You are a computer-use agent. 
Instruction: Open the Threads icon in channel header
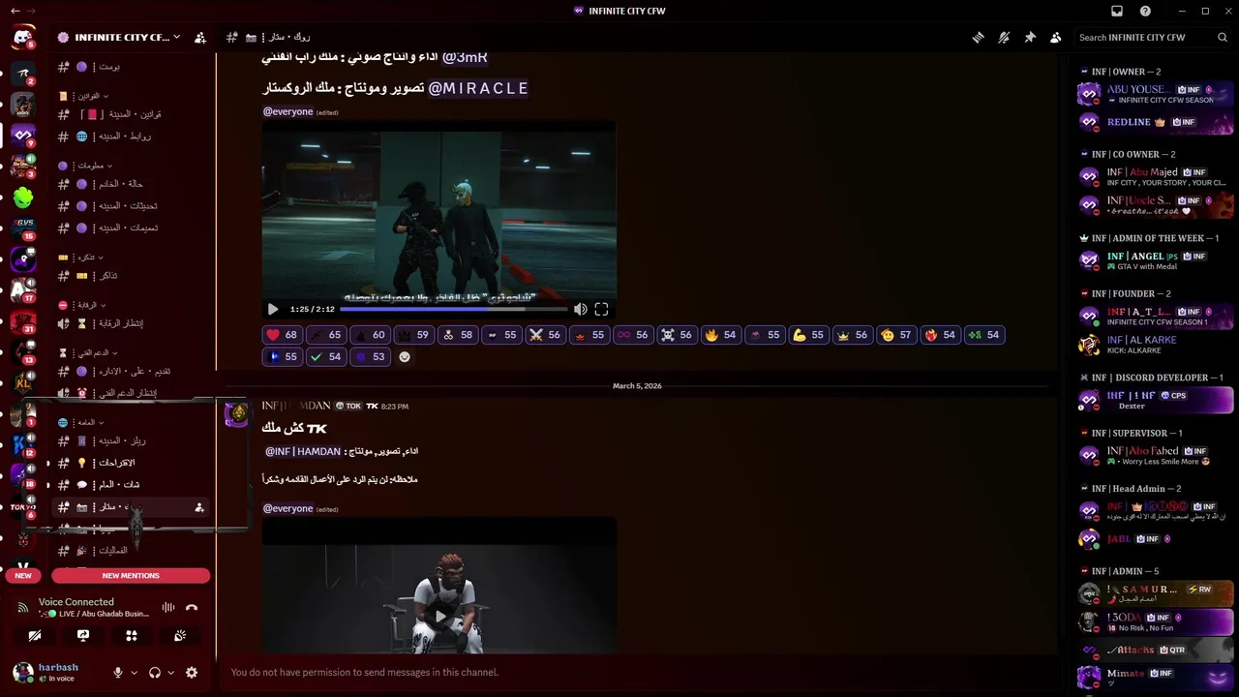tap(979, 38)
